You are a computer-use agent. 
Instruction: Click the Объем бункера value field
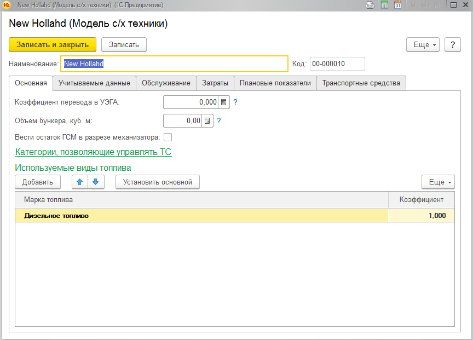(x=182, y=121)
